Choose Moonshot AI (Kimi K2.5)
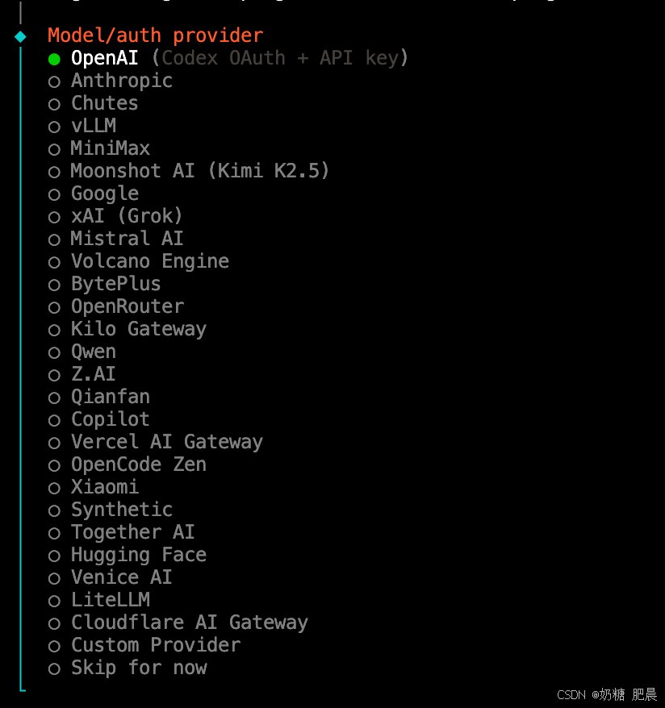Image resolution: width=665 pixels, height=708 pixels. pyautogui.click(x=189, y=171)
